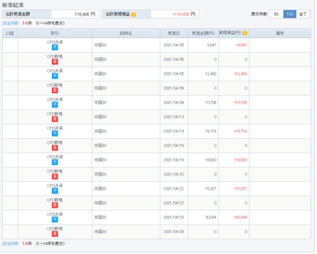
Task: Click red 買 badge in first CFD新規 row
Action: point(55,62)
